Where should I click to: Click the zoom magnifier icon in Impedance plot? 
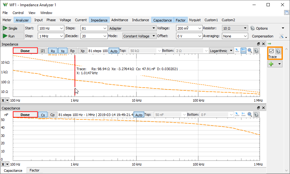coord(250,51)
